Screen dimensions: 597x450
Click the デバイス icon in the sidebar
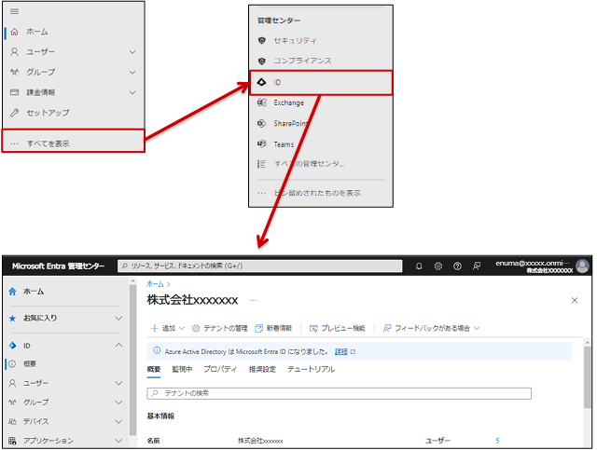tap(12, 421)
